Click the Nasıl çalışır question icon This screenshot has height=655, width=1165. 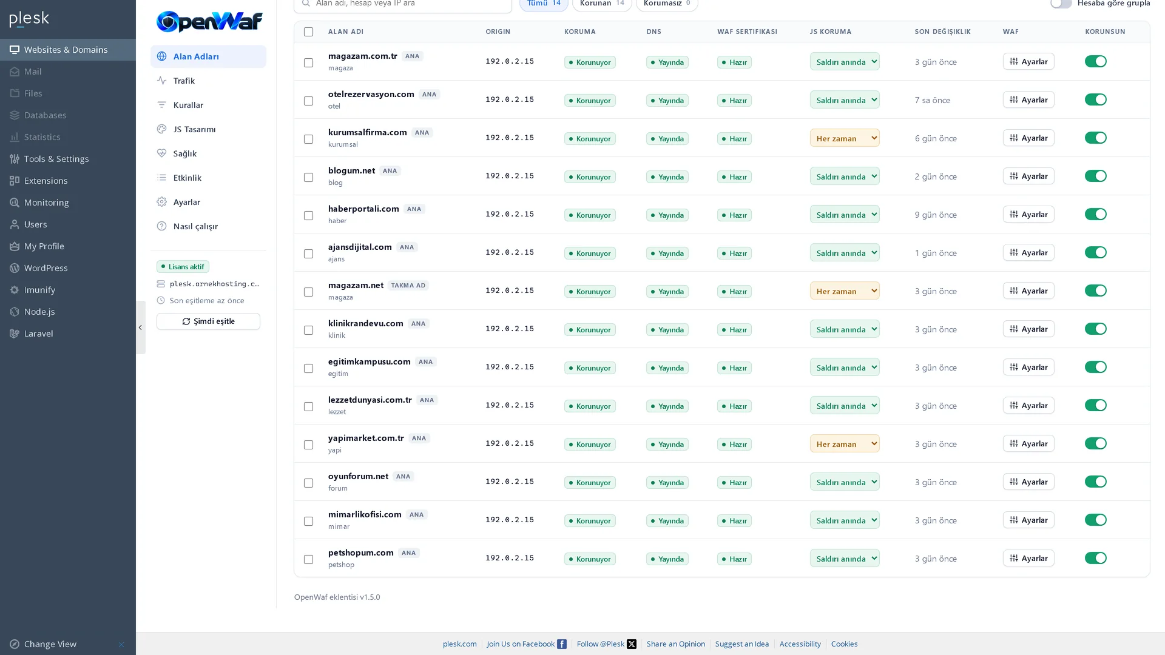click(161, 226)
